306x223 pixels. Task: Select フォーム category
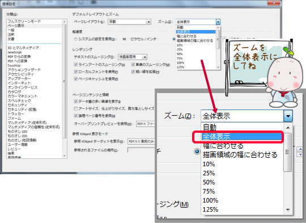pyautogui.click(x=14, y=118)
